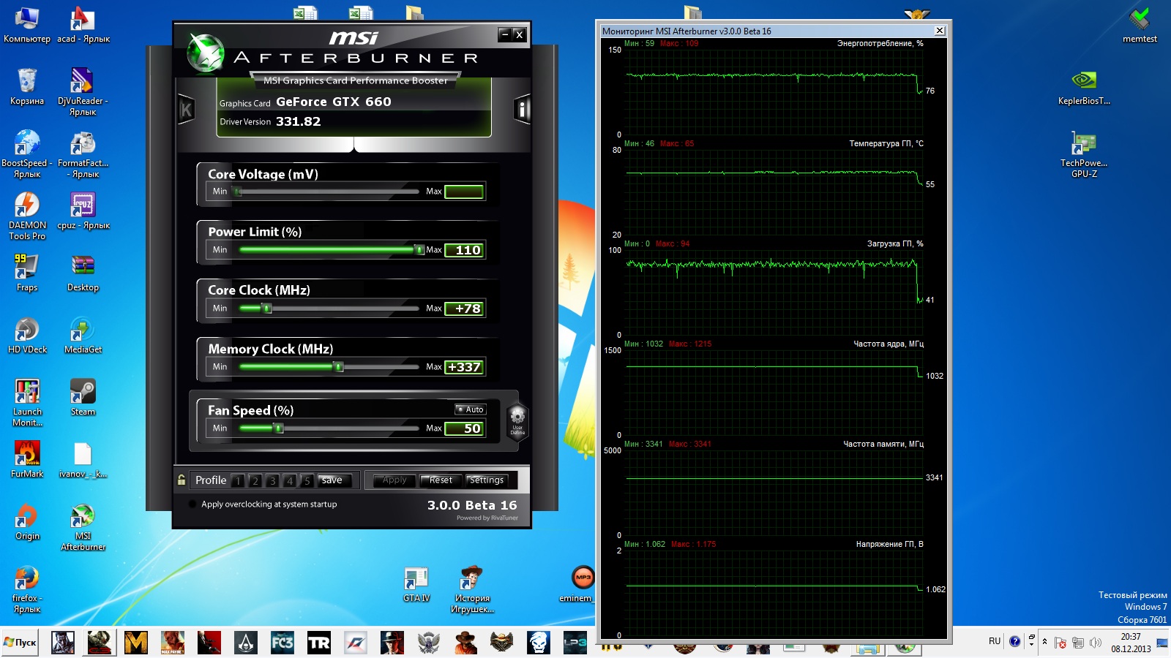The height and width of the screenshot is (658, 1171).
Task: Select profile slot 5
Action: pos(307,481)
